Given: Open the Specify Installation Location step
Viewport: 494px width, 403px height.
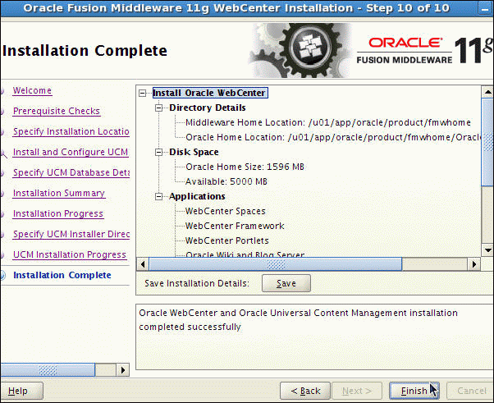Looking at the screenshot, I should point(71,131).
